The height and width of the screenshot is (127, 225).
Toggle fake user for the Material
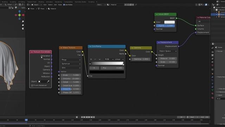click(128, 5)
